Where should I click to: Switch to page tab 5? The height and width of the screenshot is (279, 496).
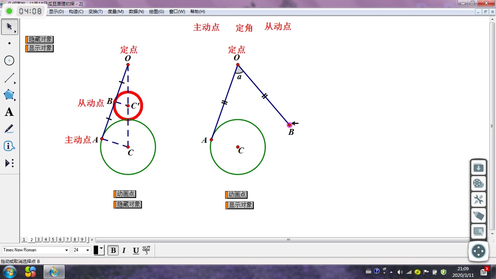pyautogui.click(x=53, y=239)
